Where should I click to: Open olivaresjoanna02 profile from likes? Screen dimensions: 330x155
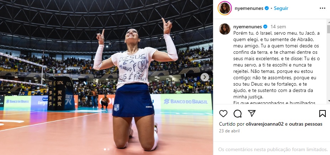pos(265,124)
